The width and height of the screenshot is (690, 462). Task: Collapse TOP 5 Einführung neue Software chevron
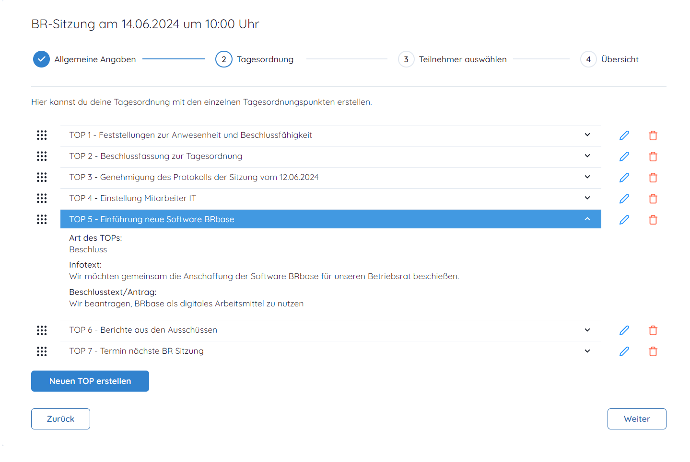pos(587,219)
